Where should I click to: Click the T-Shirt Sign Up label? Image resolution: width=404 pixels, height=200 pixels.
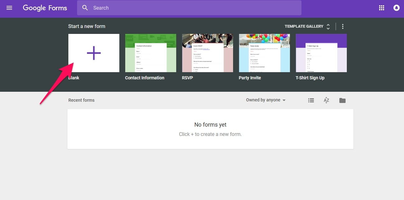coord(310,78)
